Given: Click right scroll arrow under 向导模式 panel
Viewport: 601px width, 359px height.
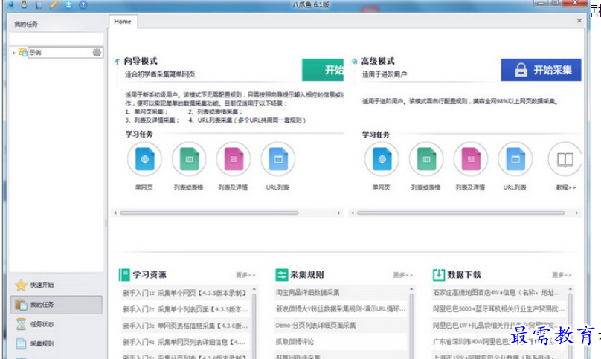Looking at the screenshot, I should [x=339, y=213].
